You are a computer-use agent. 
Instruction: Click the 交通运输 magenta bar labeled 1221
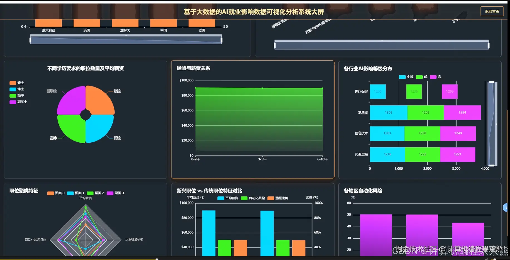[x=458, y=154]
